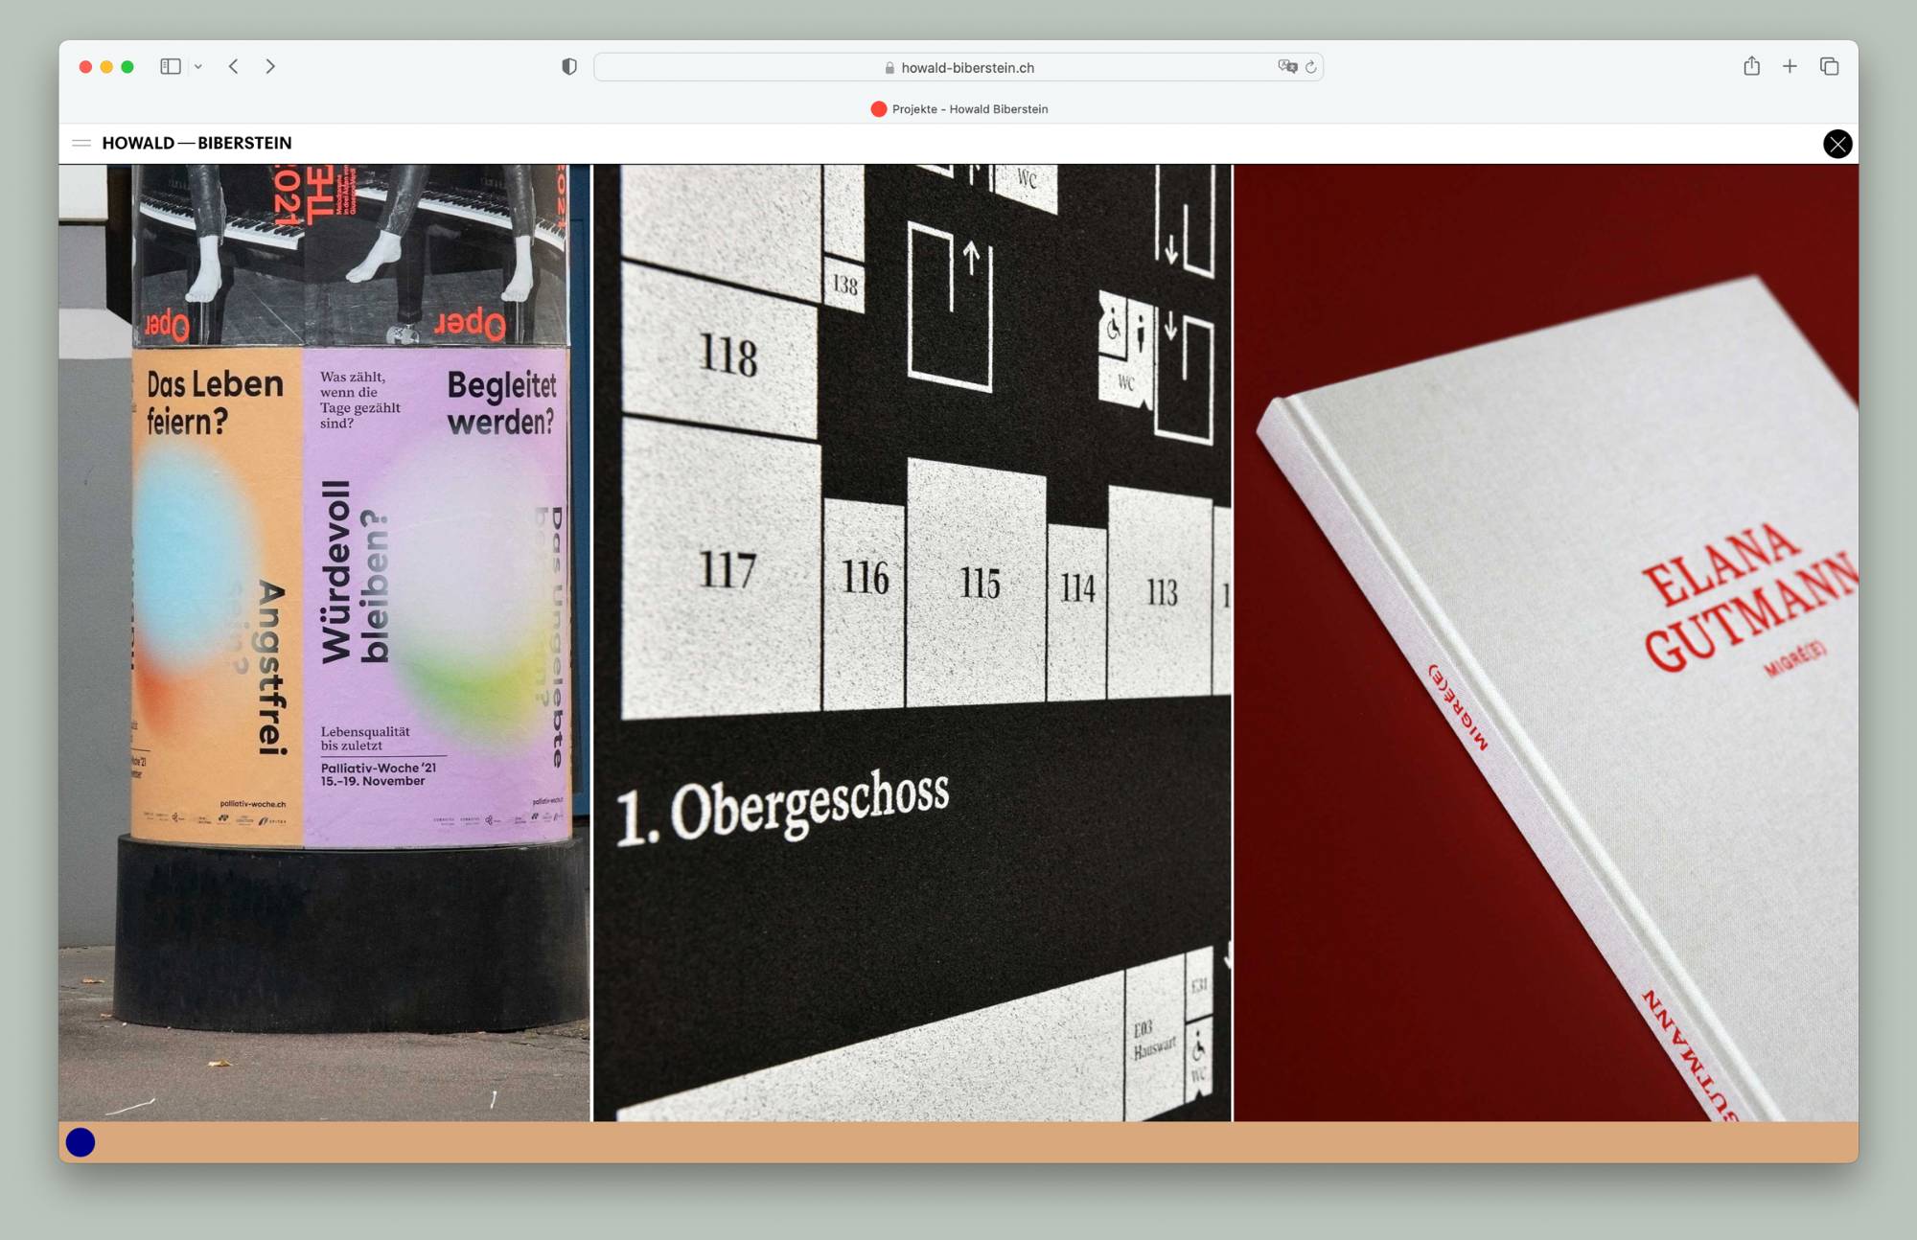Image resolution: width=1917 pixels, height=1240 pixels.
Task: Open the site hamburger menu
Action: (x=81, y=143)
